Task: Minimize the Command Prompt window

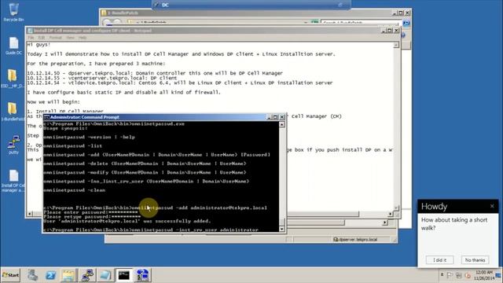Action: pyautogui.click(x=270, y=117)
